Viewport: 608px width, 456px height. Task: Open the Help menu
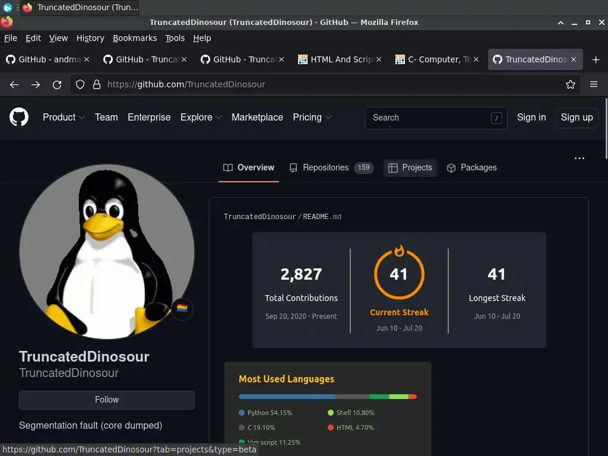pyautogui.click(x=202, y=38)
